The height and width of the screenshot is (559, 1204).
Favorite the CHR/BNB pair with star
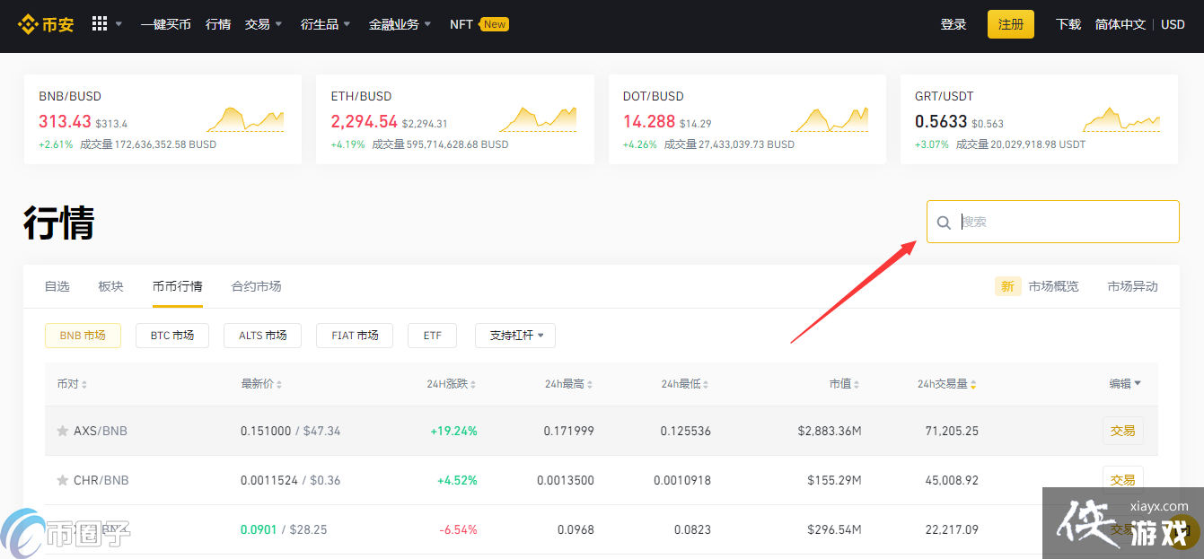pos(63,480)
